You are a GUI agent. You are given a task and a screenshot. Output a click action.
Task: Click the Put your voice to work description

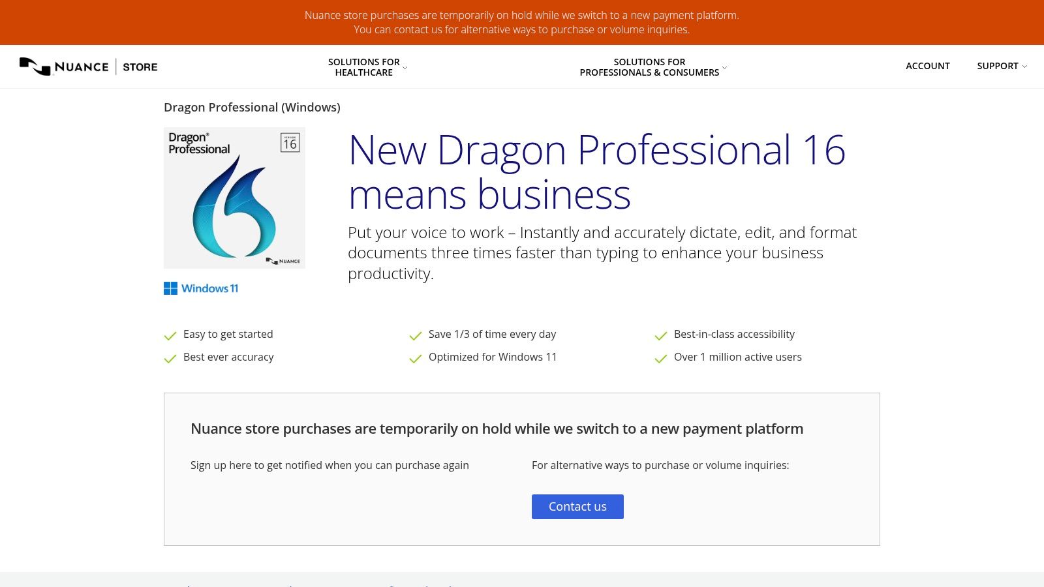click(x=602, y=253)
